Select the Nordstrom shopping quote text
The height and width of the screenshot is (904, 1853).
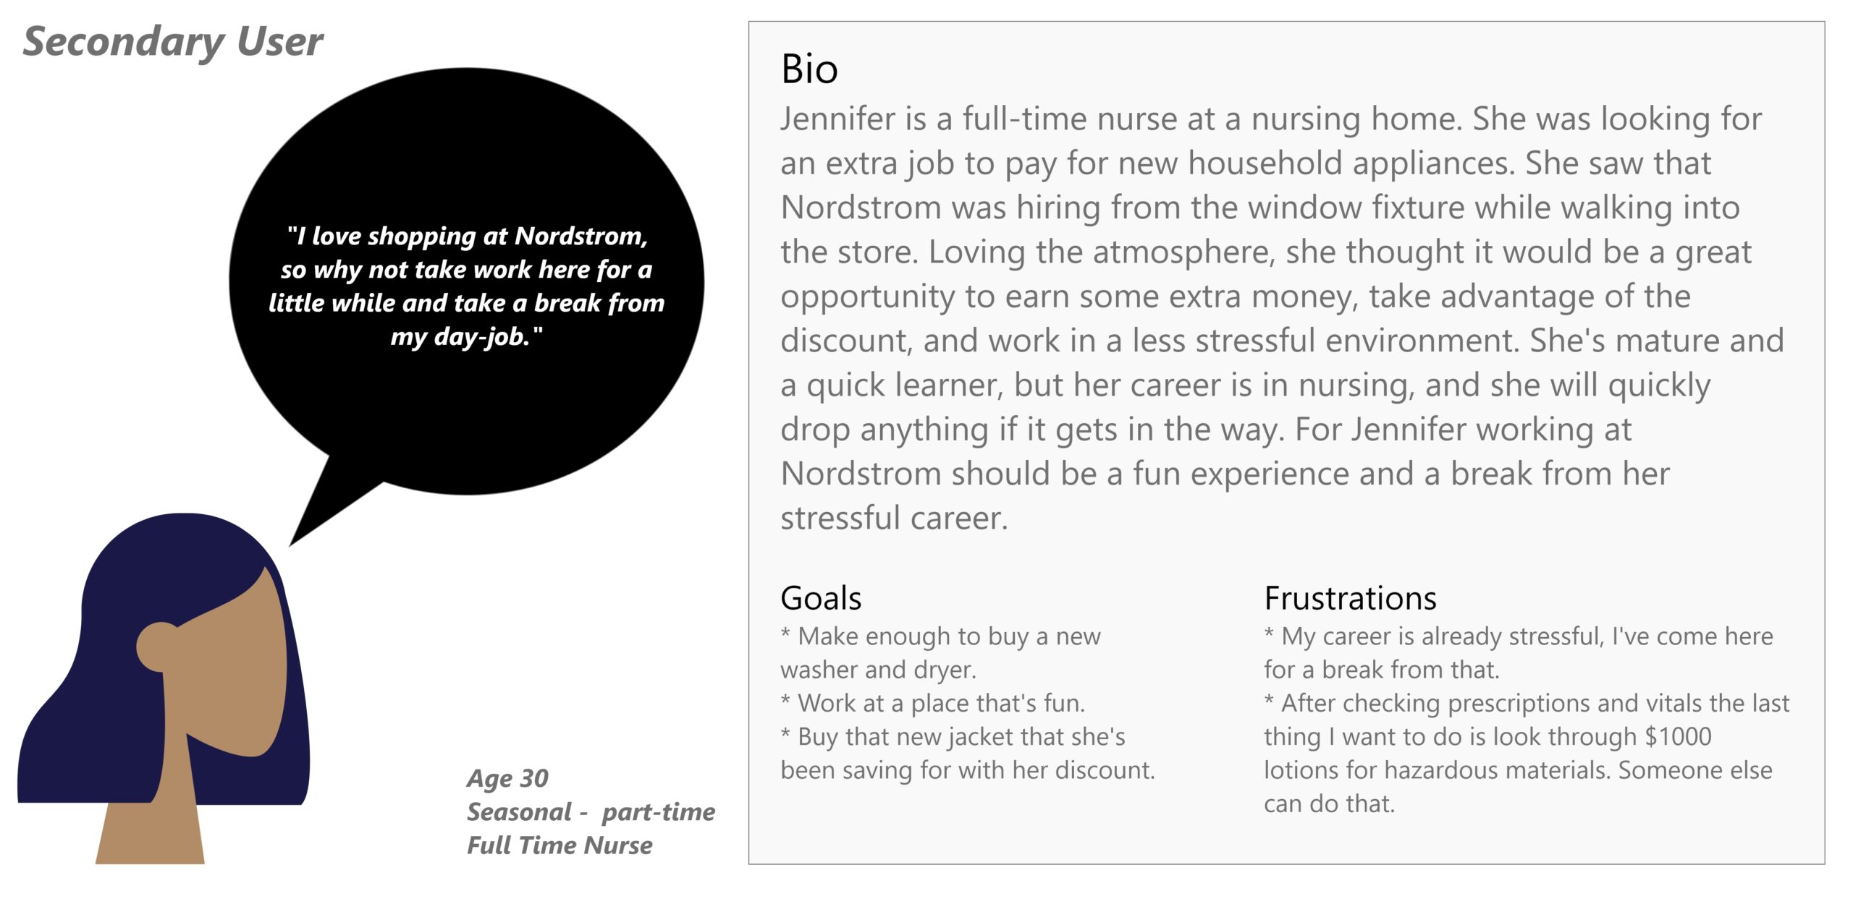466,286
